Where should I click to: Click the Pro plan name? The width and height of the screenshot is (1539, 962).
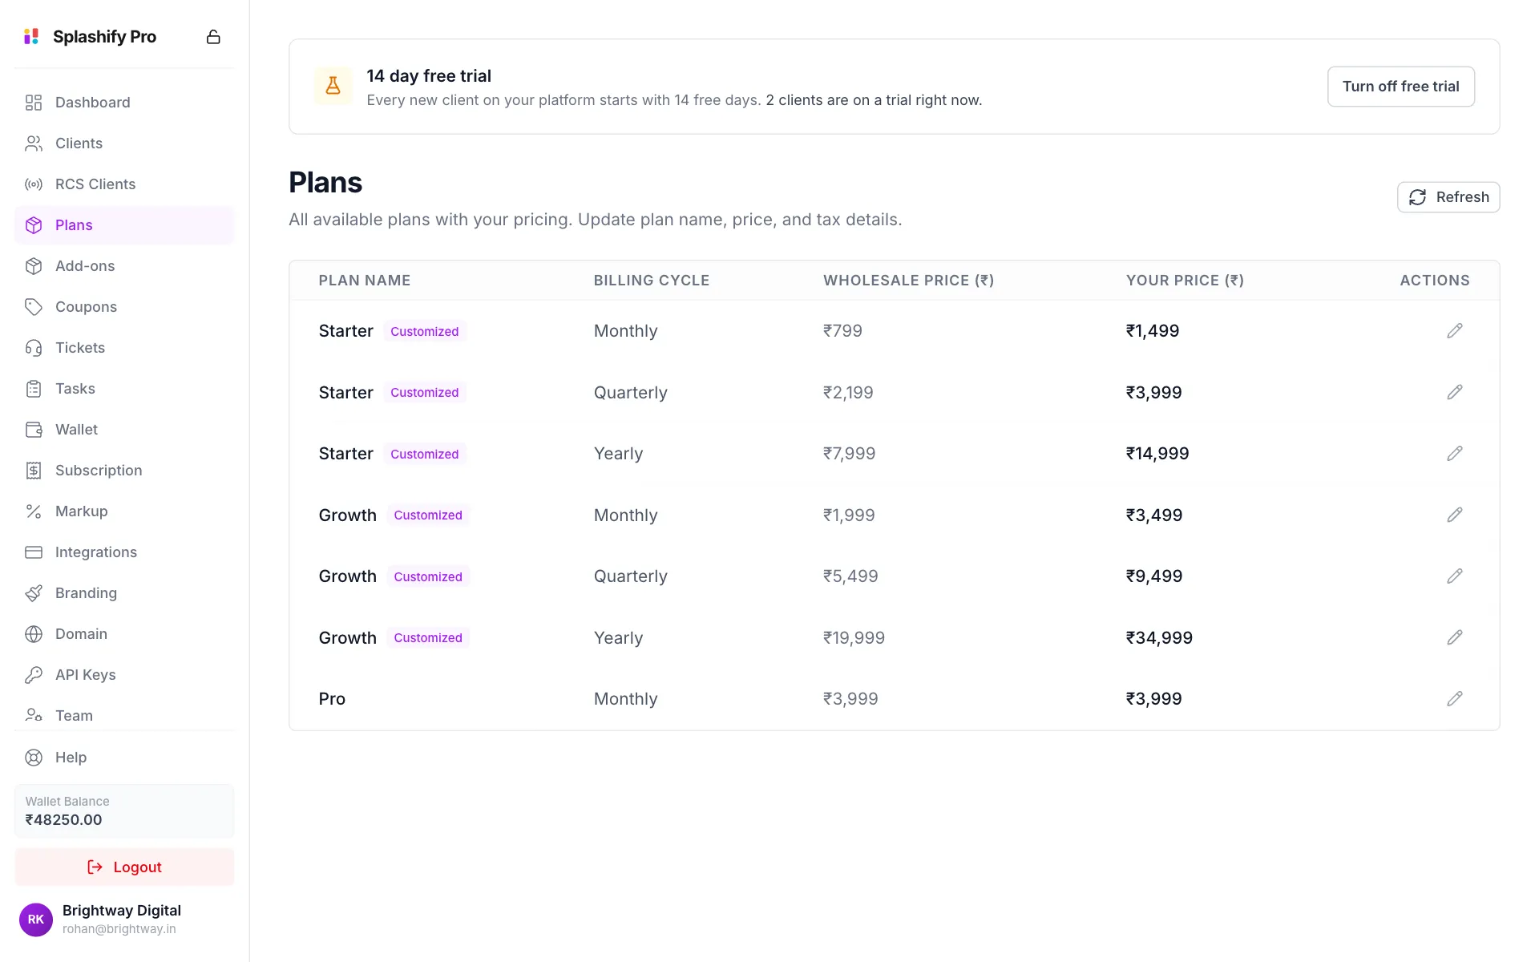click(x=332, y=699)
